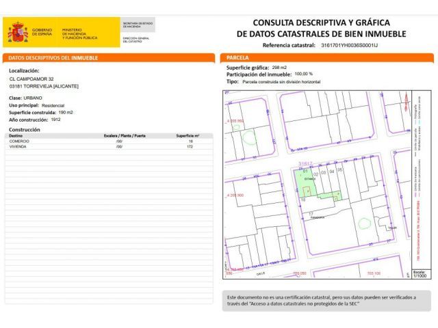Click block number 31617 on the map

305,164
